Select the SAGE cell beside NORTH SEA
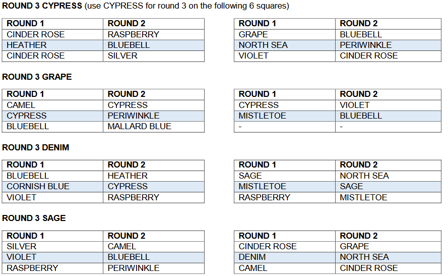Screen dimensions: 448x276 250,176
